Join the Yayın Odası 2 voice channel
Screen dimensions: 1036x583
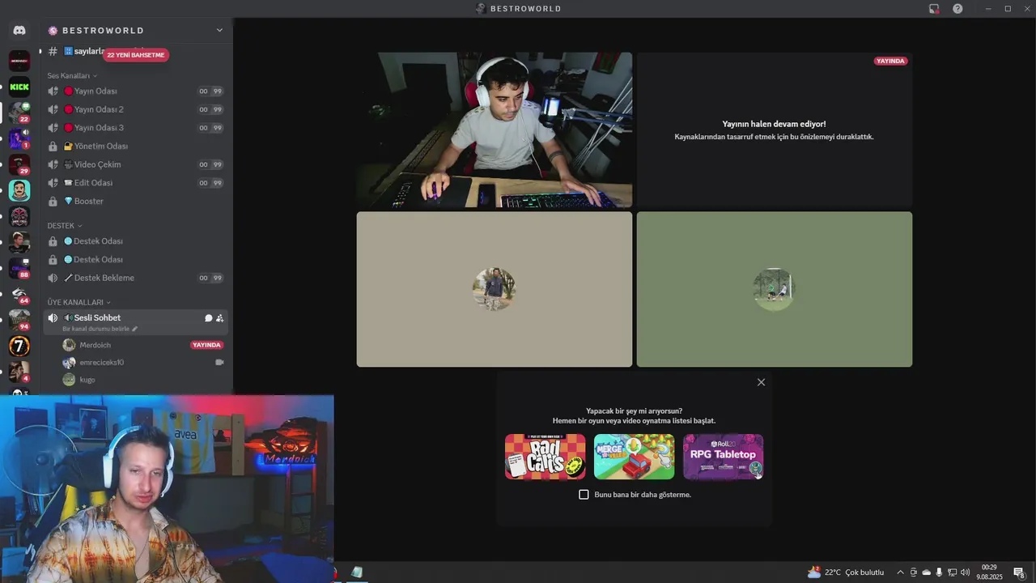135,109
